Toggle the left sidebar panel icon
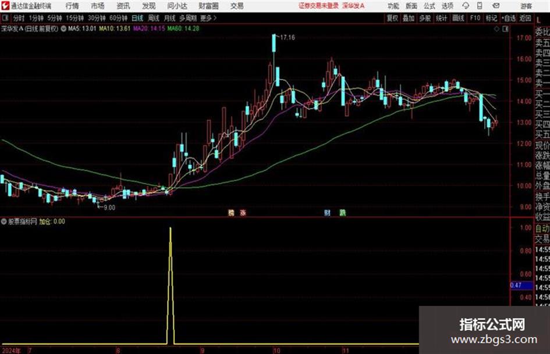This screenshot has width=550, height=354. (x=5, y=18)
